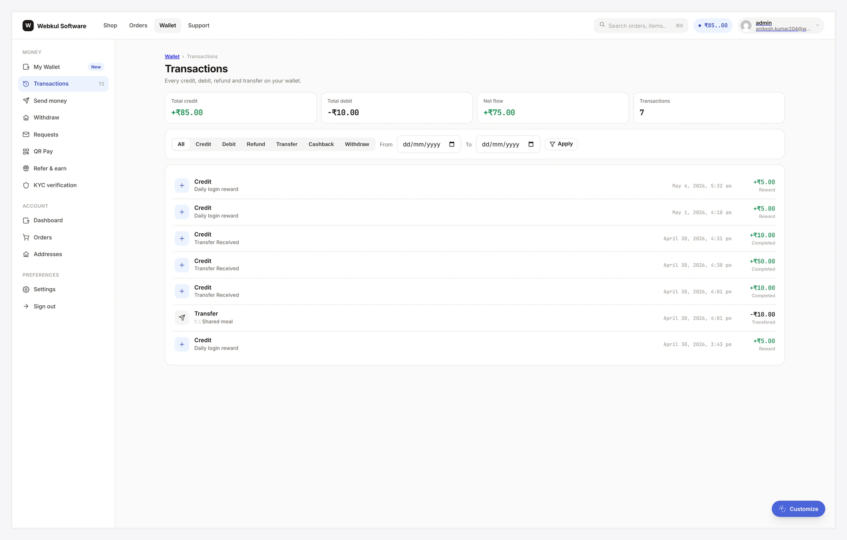Click the New badge beside My Wallet
The height and width of the screenshot is (540, 847).
96,67
